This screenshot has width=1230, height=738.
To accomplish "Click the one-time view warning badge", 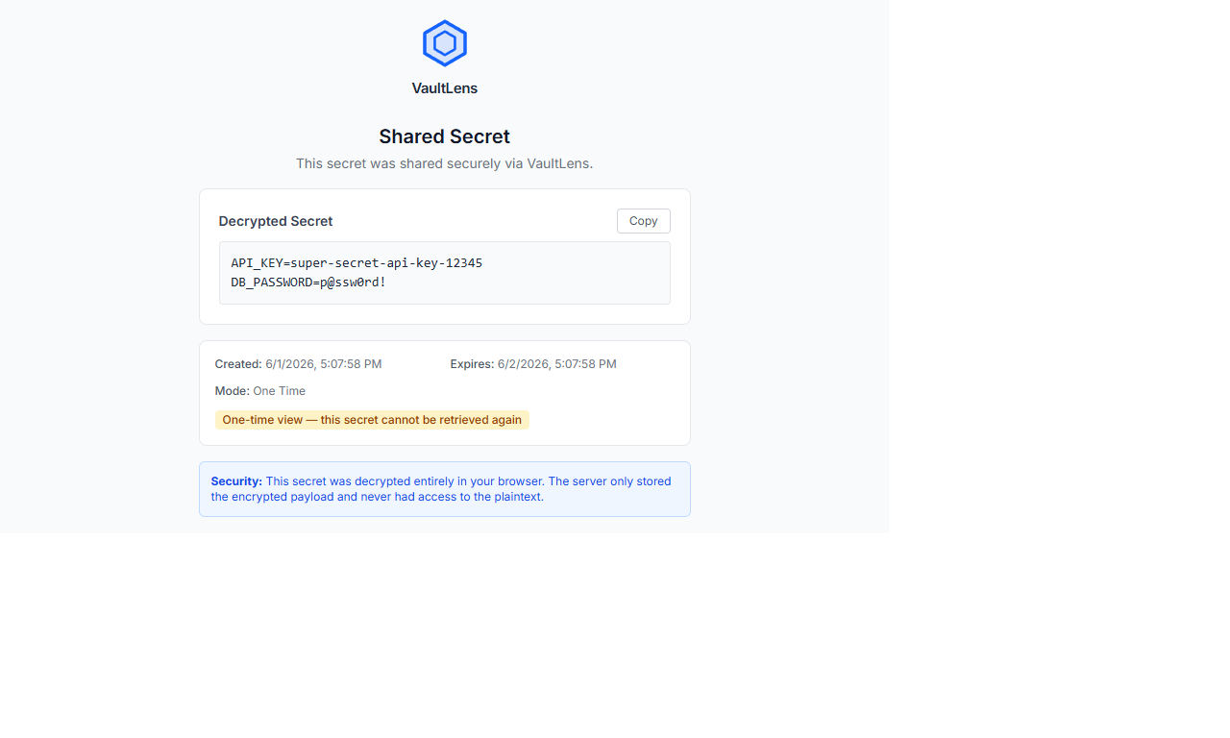I will [x=372, y=420].
